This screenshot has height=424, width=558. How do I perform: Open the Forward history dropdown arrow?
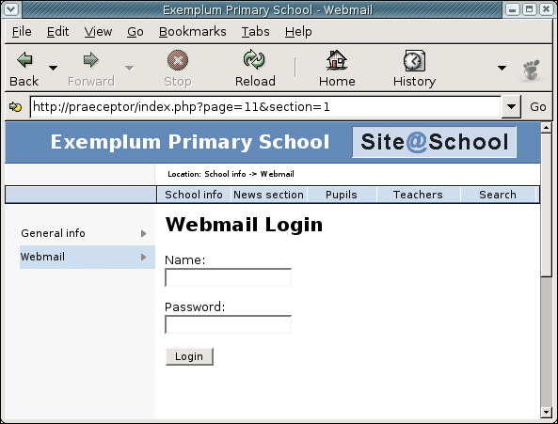click(x=130, y=68)
